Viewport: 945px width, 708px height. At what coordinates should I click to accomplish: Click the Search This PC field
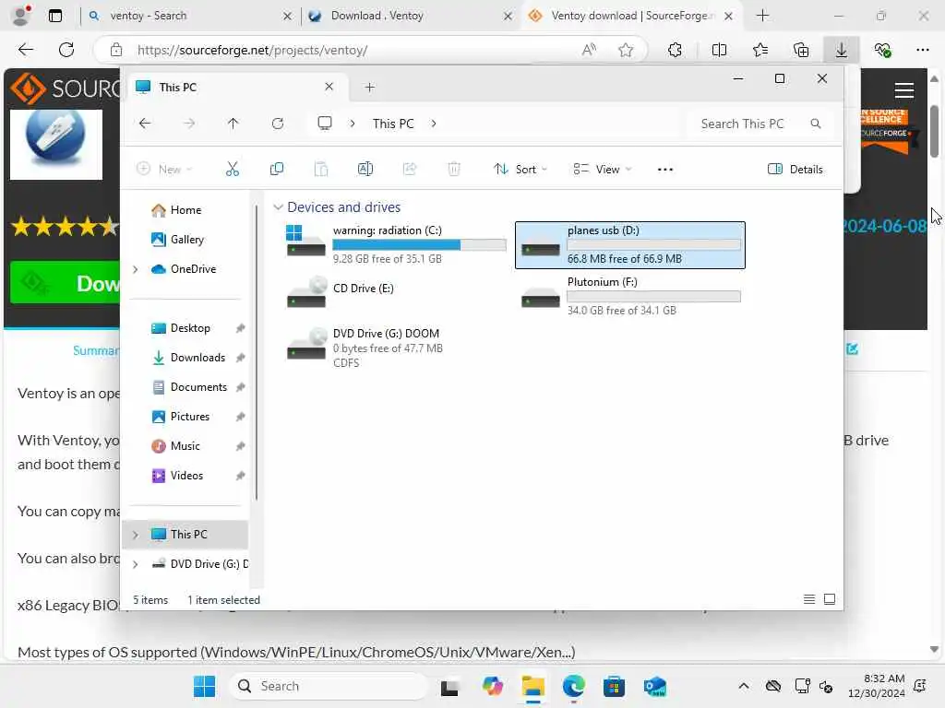tap(760, 124)
